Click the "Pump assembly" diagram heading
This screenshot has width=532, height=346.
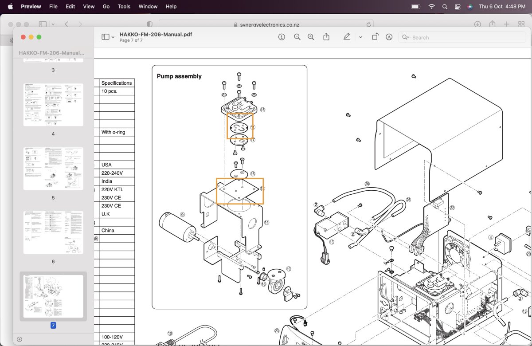tap(179, 76)
